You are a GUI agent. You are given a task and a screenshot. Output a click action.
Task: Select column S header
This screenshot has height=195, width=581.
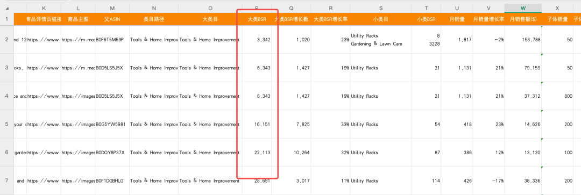[380, 8]
